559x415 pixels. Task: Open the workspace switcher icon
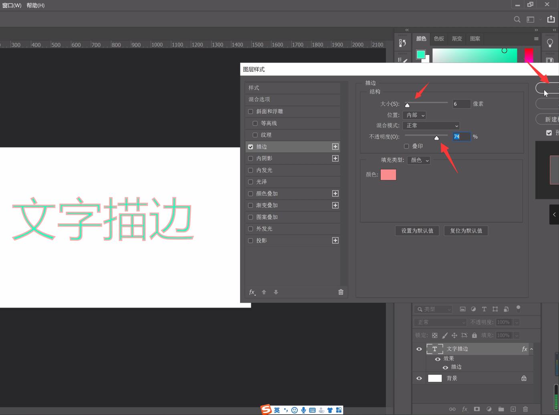pyautogui.click(x=530, y=19)
